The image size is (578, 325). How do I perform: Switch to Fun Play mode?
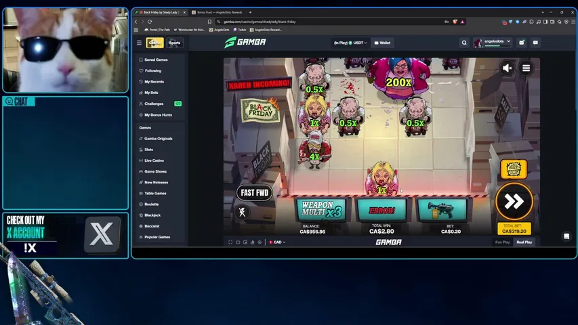[502, 242]
